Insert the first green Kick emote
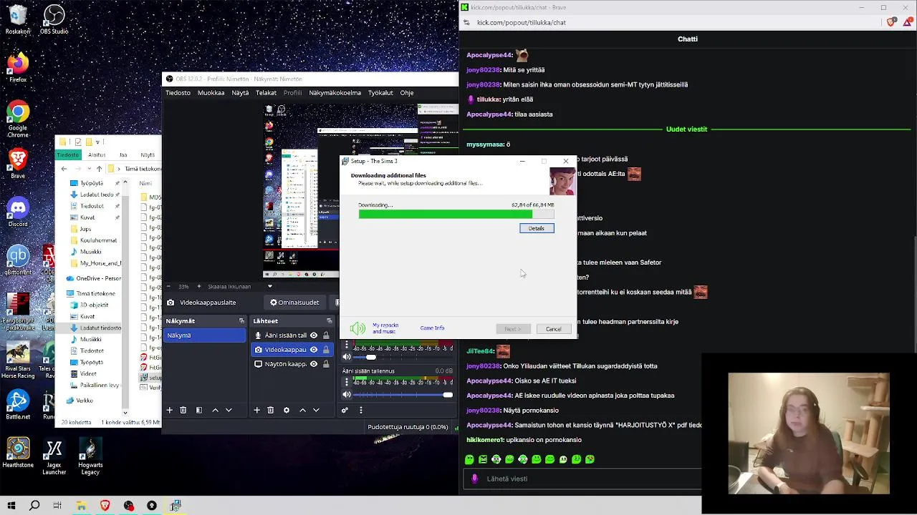The width and height of the screenshot is (917, 515). (469, 459)
